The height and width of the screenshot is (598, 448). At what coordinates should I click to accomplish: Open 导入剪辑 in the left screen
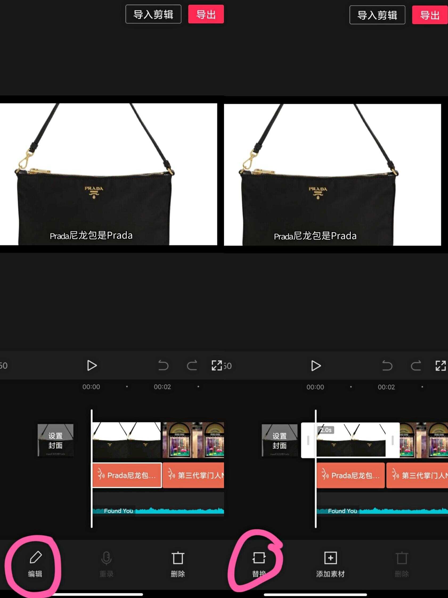[x=153, y=14]
